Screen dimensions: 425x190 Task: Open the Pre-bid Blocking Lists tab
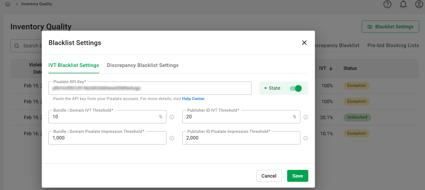tap(393, 46)
